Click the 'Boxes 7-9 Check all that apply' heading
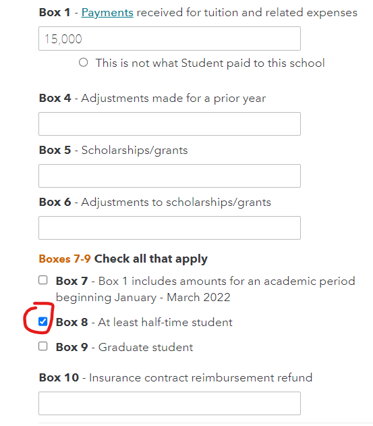The image size is (373, 426). coord(123,259)
